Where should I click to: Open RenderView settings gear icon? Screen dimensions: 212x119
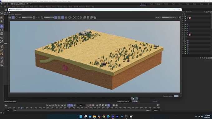pyautogui.click(x=180, y=17)
